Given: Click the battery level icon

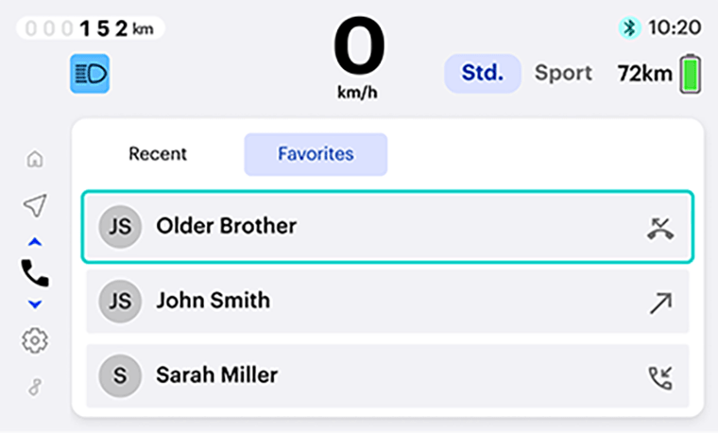Looking at the screenshot, I should point(691,74).
